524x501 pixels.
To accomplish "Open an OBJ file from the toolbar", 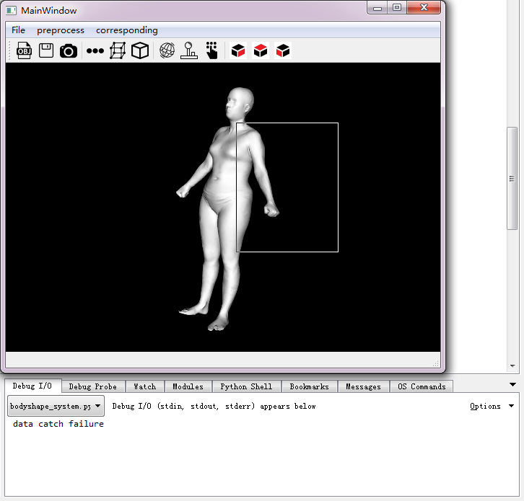I will [x=24, y=50].
